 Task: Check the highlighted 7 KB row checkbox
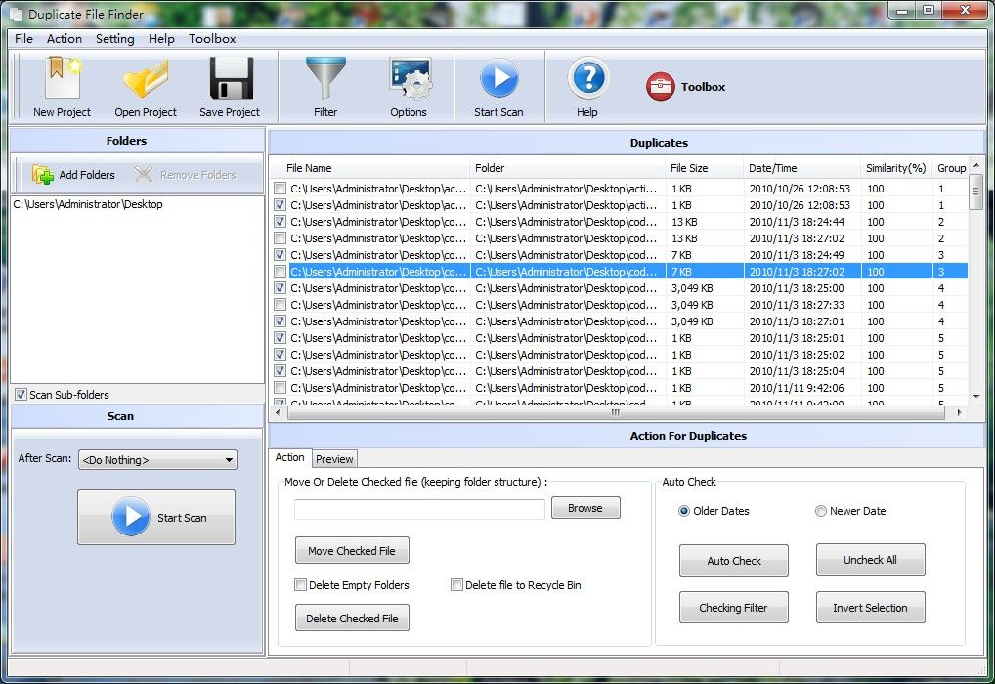[280, 272]
